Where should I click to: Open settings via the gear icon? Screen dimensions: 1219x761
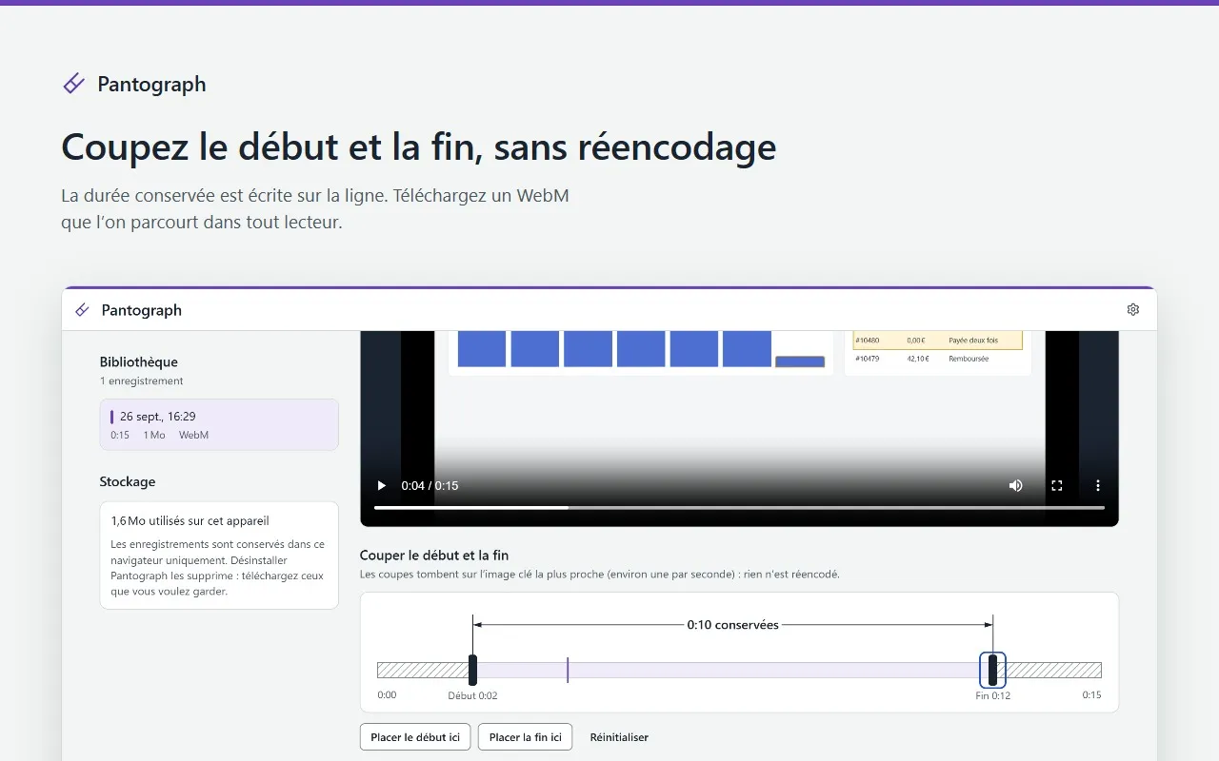(x=1132, y=309)
